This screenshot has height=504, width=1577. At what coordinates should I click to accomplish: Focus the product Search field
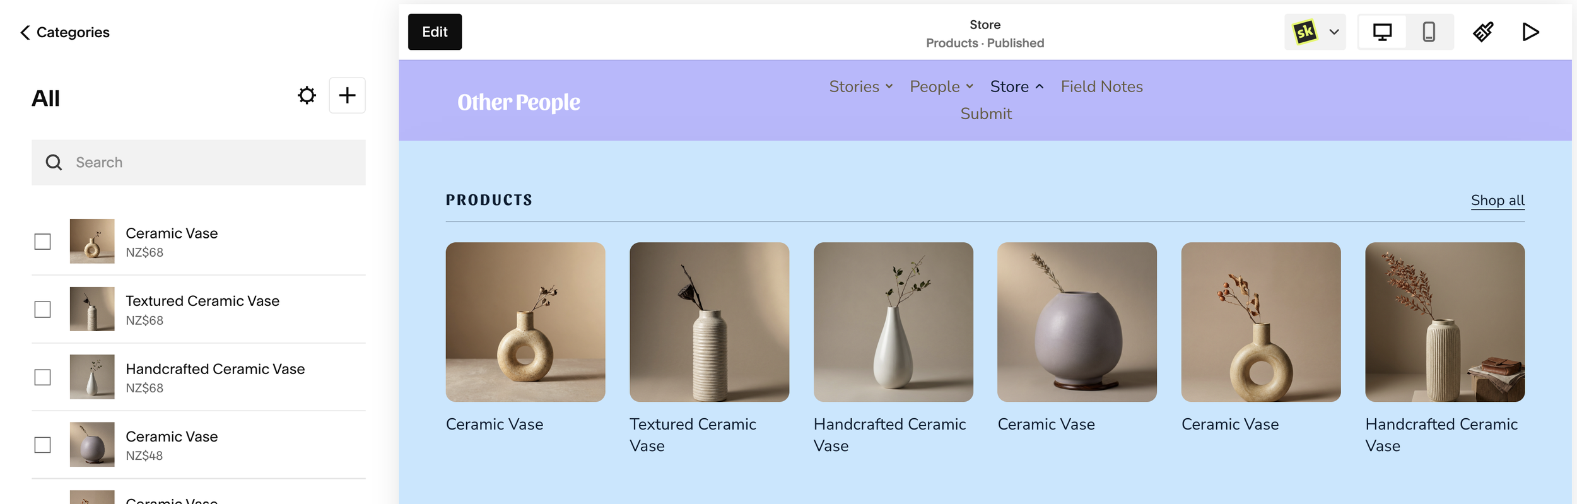[x=199, y=163]
